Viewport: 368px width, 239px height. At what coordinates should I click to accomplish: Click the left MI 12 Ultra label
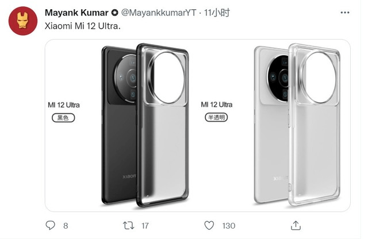(63, 105)
